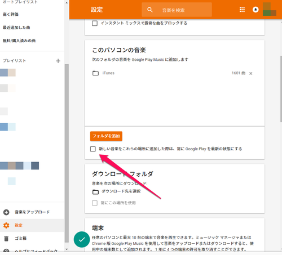This screenshot has width=282, height=255.
Task: Click the sidebar scrollbar thumb
Action: pyautogui.click(x=67, y=153)
